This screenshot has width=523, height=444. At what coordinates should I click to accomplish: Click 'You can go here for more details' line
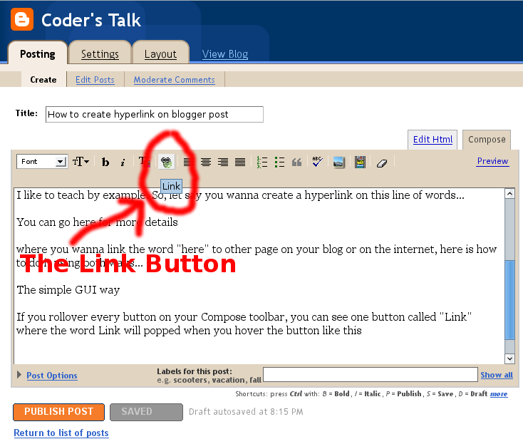(x=97, y=222)
